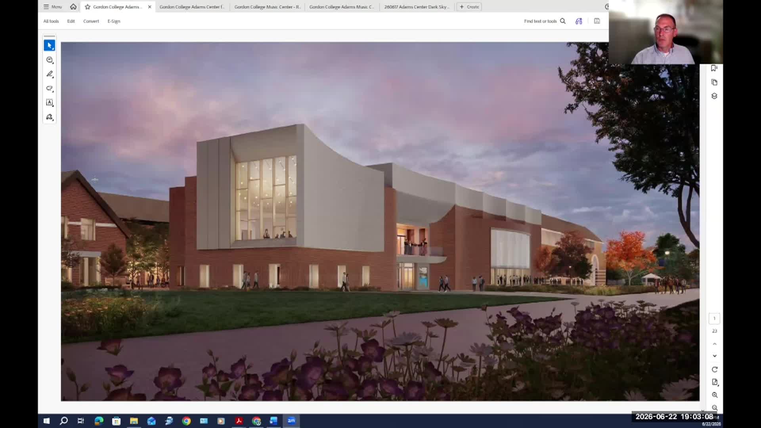This screenshot has width=761, height=428.
Task: Choose the highlight pen tool
Action: pyautogui.click(x=50, y=74)
